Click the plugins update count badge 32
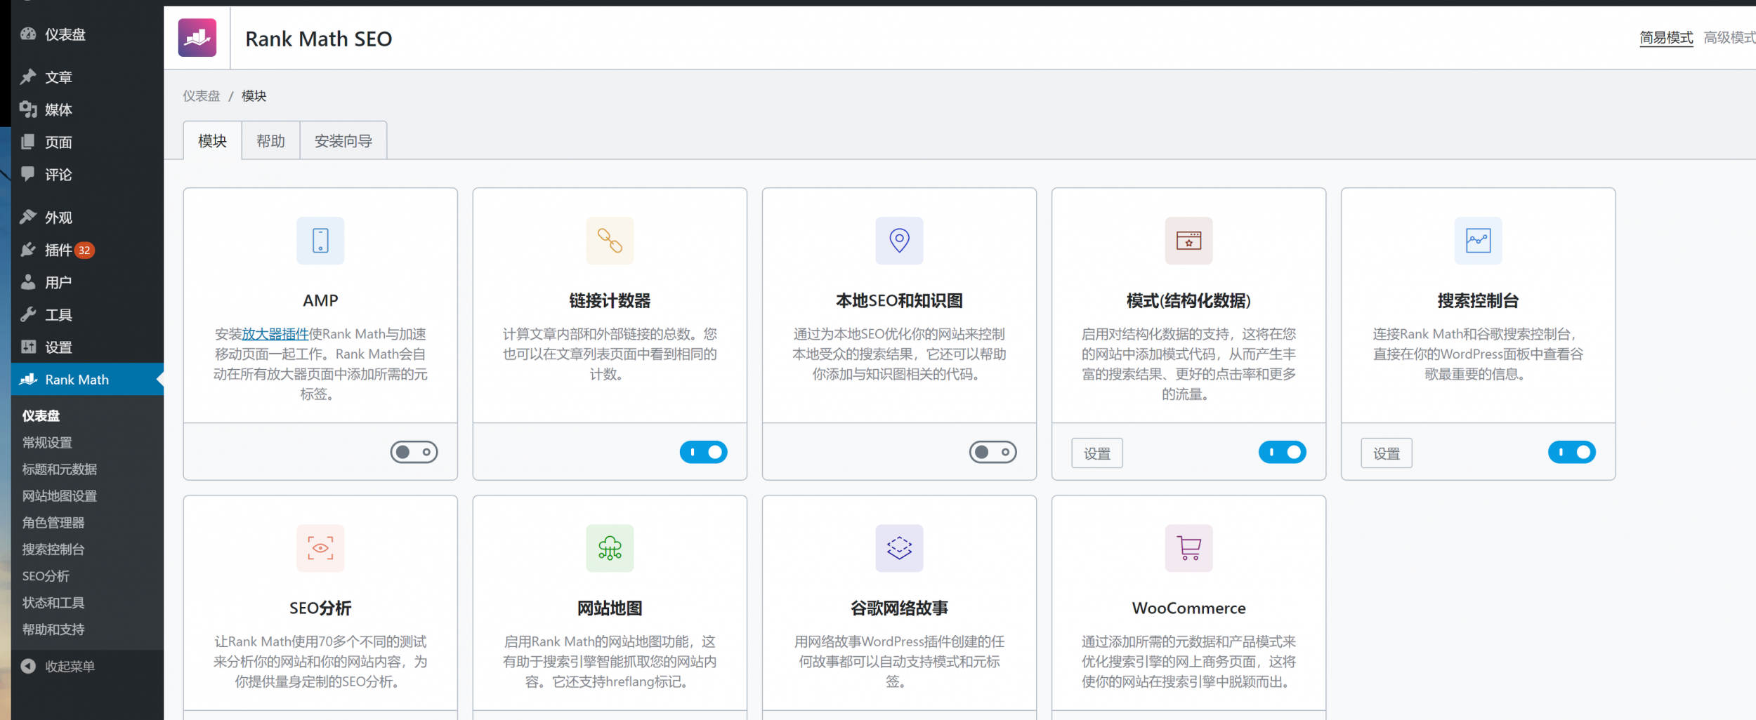This screenshot has height=720, width=1756. (x=84, y=250)
